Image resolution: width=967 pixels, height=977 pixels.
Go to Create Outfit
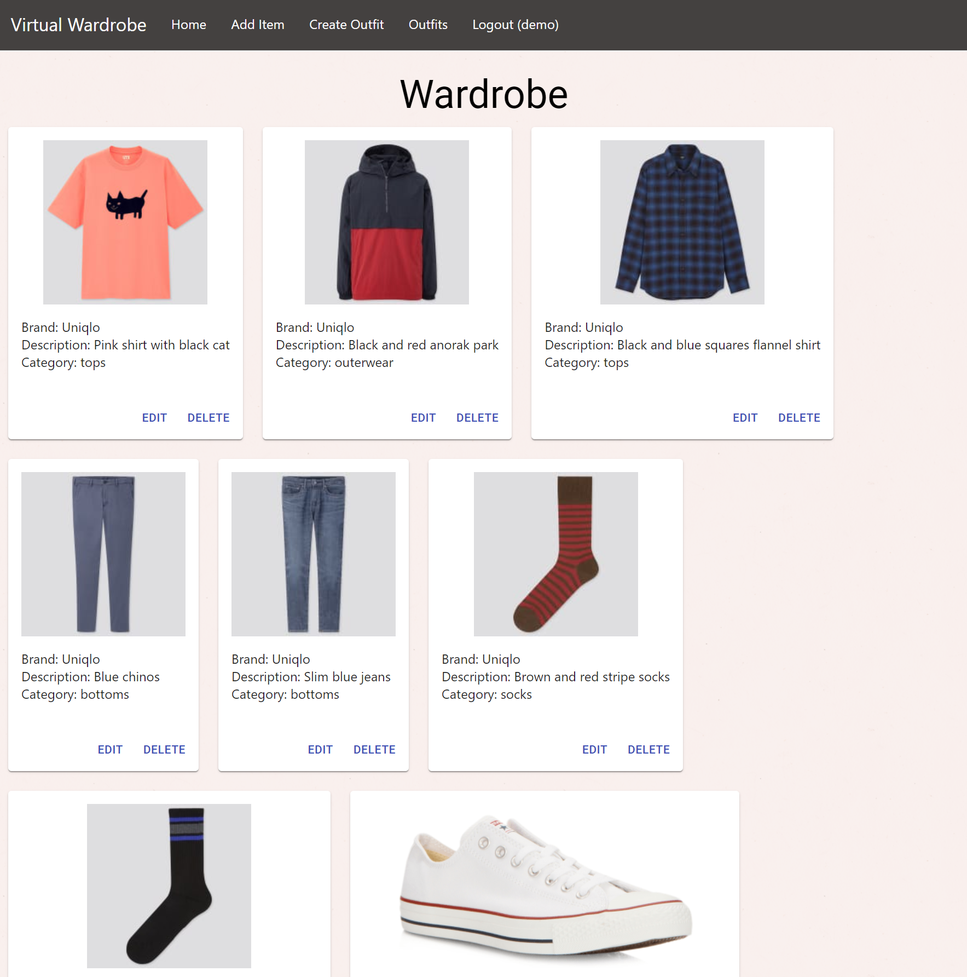346,25
